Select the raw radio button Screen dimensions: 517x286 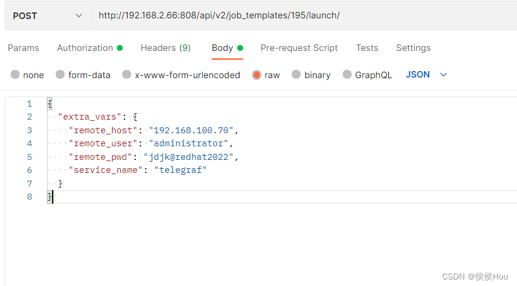257,75
